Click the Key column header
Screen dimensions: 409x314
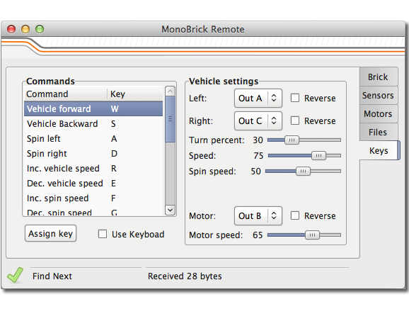point(135,94)
